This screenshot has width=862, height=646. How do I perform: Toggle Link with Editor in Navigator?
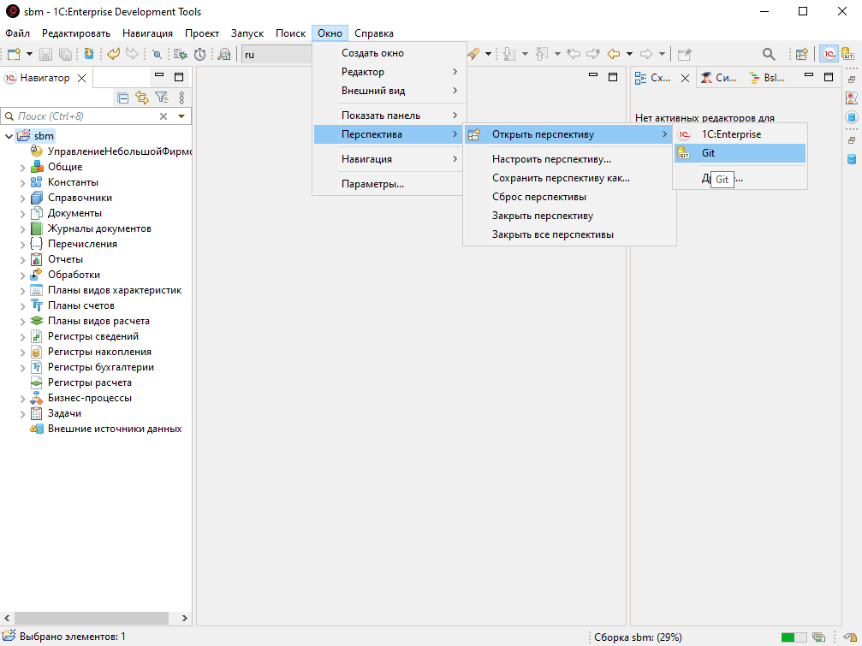142,98
